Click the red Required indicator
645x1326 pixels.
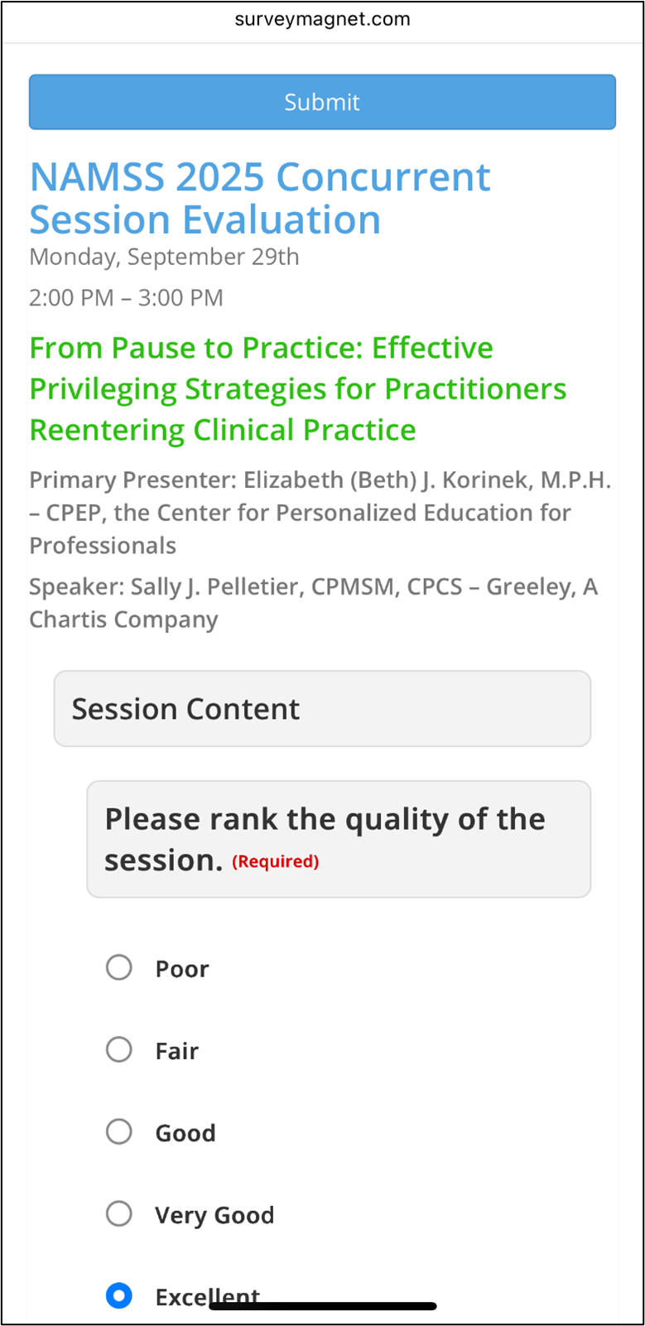pyautogui.click(x=276, y=861)
